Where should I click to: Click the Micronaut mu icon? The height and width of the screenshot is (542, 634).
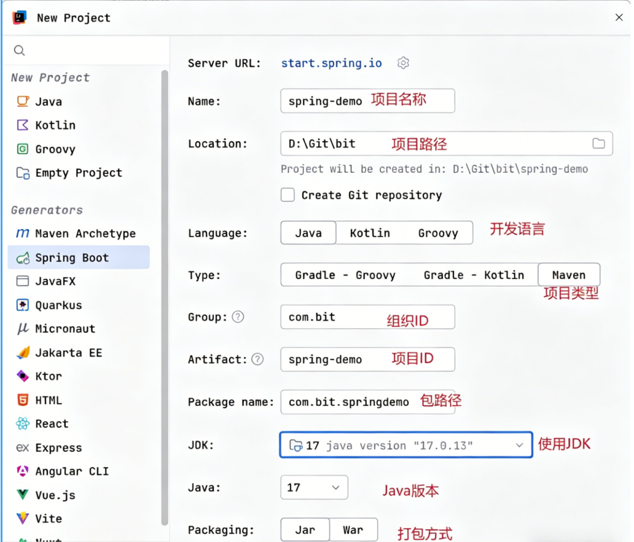coord(23,328)
